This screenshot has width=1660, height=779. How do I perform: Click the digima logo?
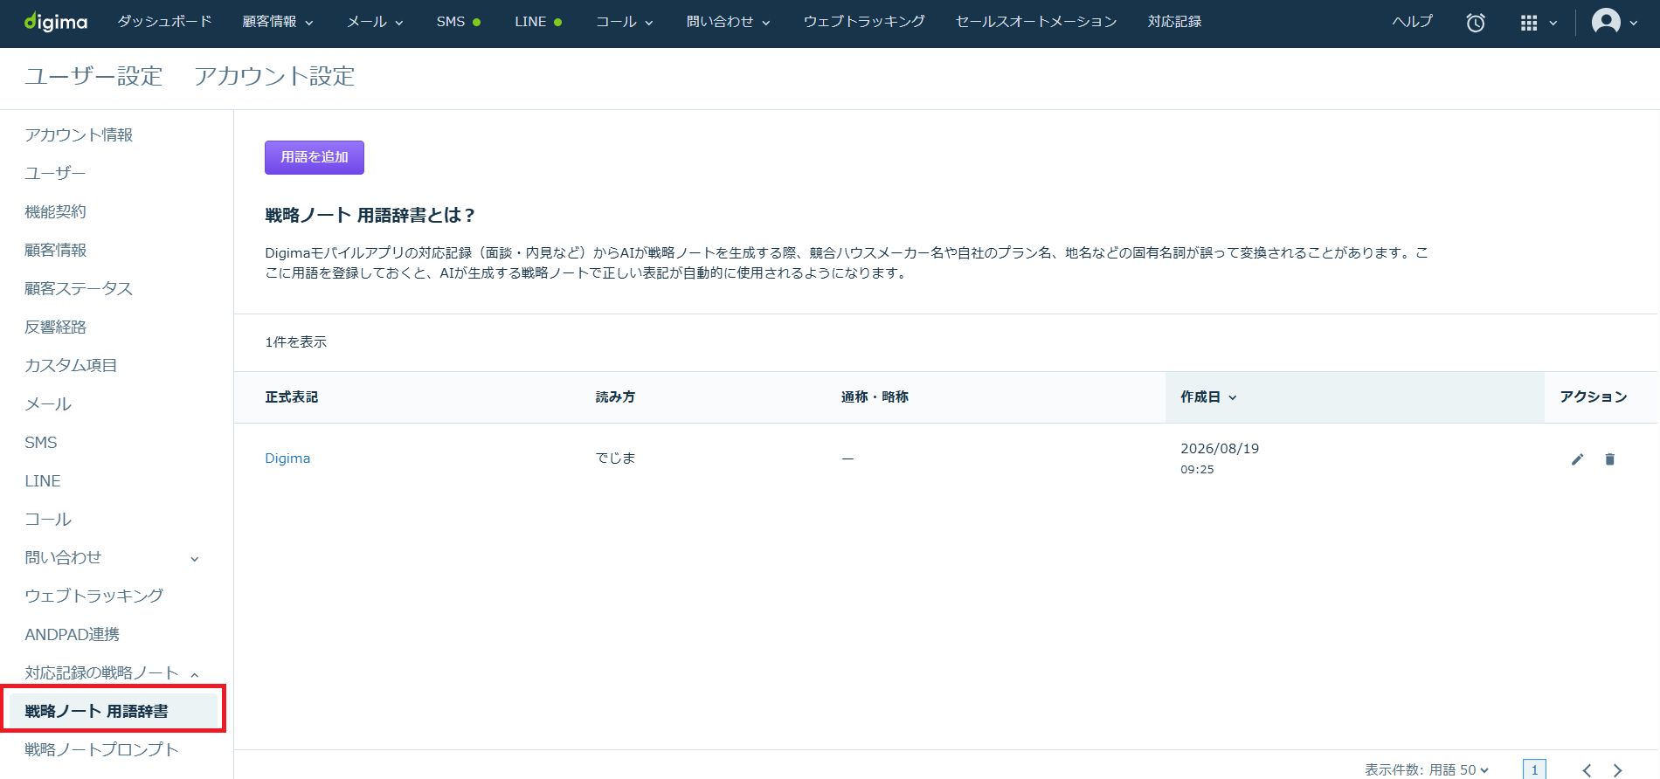click(x=56, y=22)
